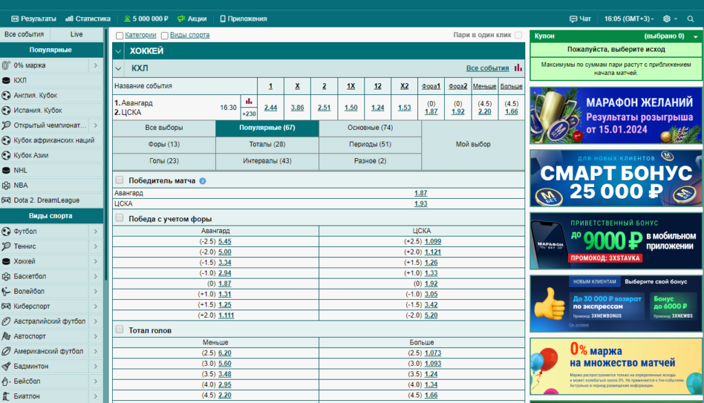Open the Смарт бонус 25 000 ₽ banner
The width and height of the screenshot is (704, 403).
click(615, 178)
